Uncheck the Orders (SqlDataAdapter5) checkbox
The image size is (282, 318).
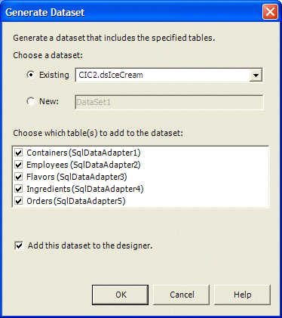(19, 201)
